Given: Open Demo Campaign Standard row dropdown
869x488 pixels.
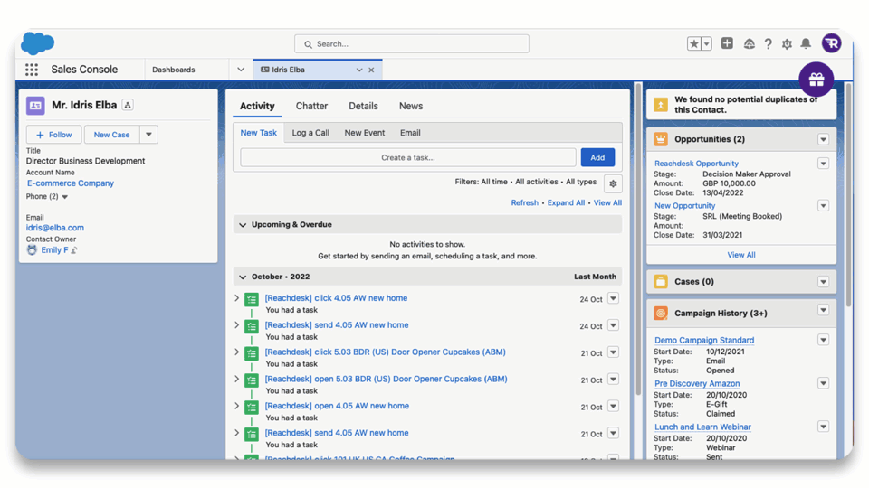Looking at the screenshot, I should [823, 341].
